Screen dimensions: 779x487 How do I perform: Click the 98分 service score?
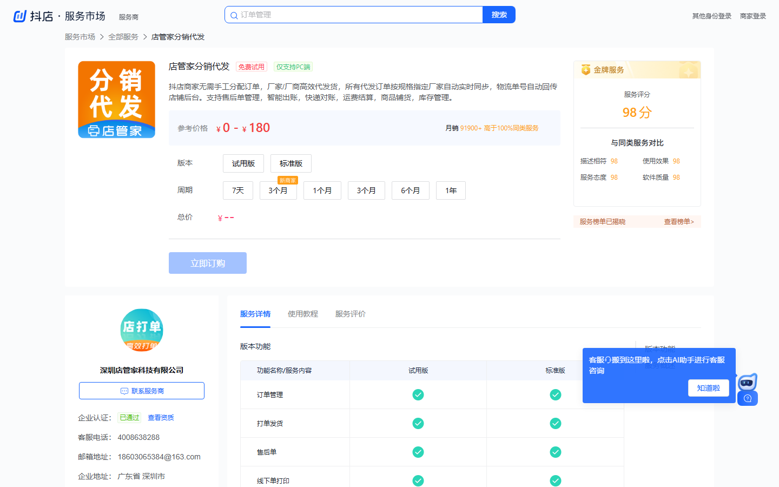click(637, 113)
